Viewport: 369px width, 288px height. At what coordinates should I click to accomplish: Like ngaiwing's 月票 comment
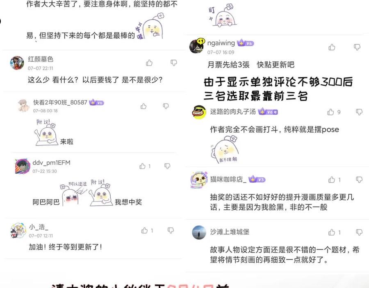[x=332, y=47]
